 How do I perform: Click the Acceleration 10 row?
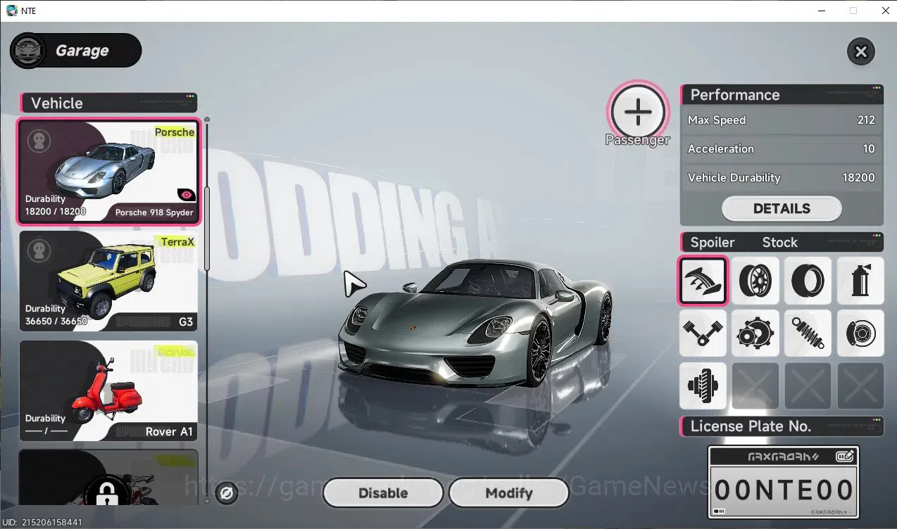point(782,149)
